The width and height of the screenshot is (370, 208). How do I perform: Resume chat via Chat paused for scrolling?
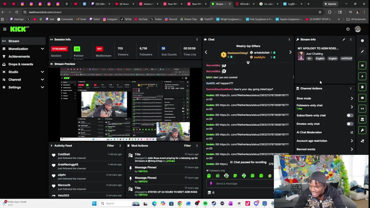coord(248,162)
